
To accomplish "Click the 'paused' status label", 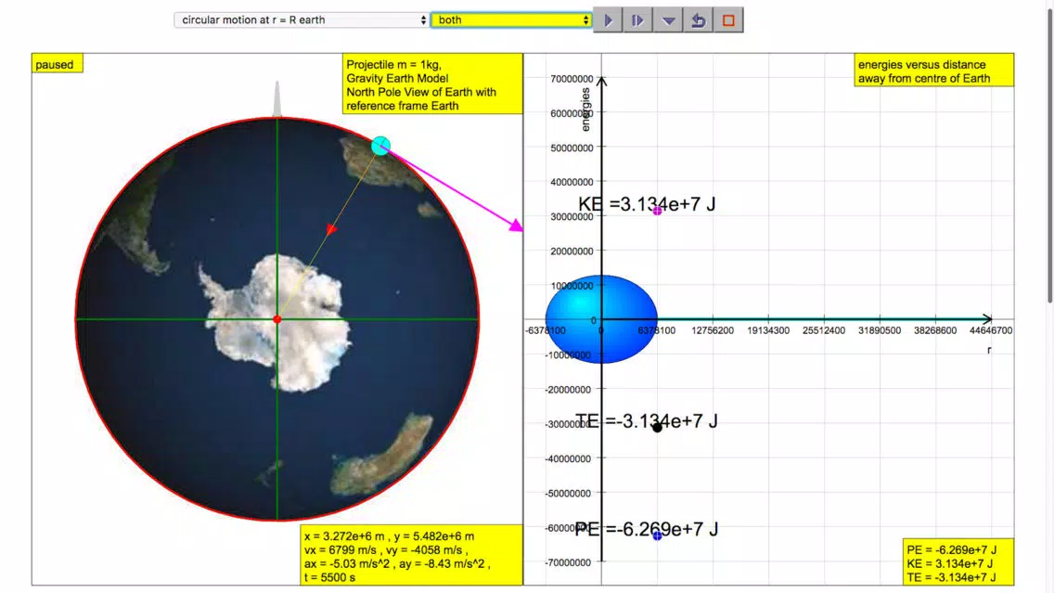I will click(57, 64).
